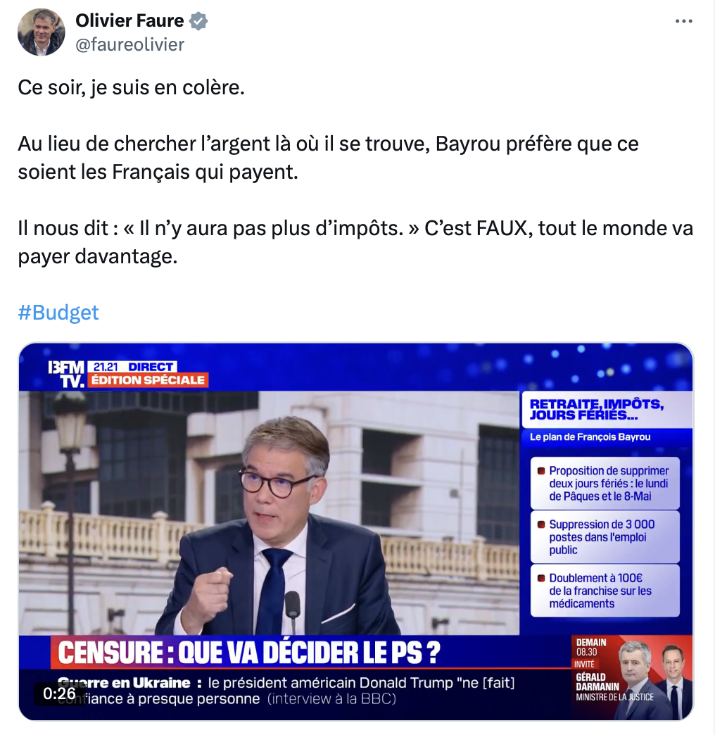Click the 'Le plan de François Bayrou' subtitle
Screen dimensions: 715x735
tap(590, 437)
